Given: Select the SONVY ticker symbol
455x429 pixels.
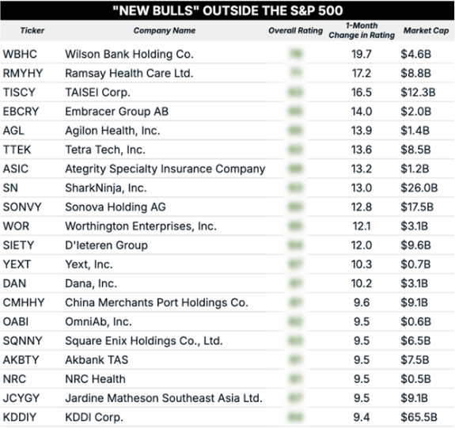Looking at the screenshot, I should (x=22, y=207).
